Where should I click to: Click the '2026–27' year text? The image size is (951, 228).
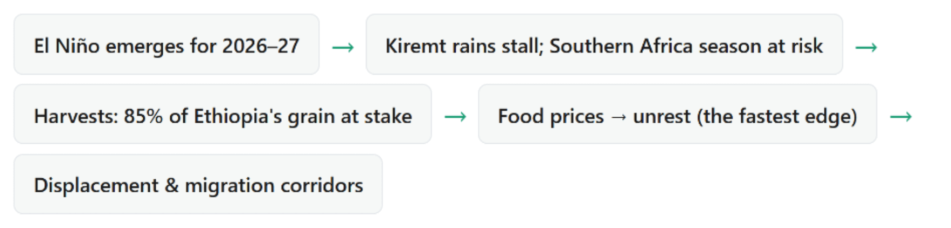tap(261, 46)
